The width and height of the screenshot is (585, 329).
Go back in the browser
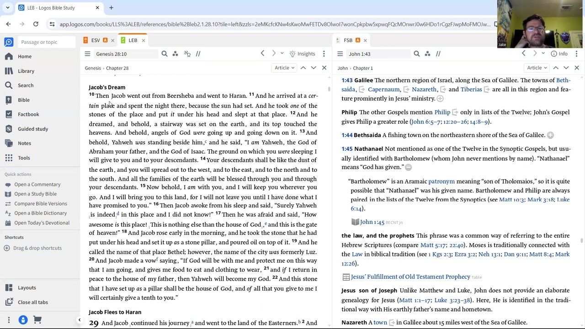[x=9, y=24]
